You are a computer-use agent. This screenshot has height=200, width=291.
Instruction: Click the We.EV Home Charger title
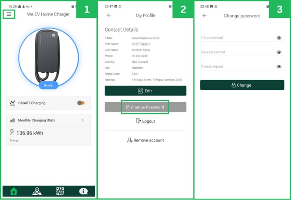[48, 14]
